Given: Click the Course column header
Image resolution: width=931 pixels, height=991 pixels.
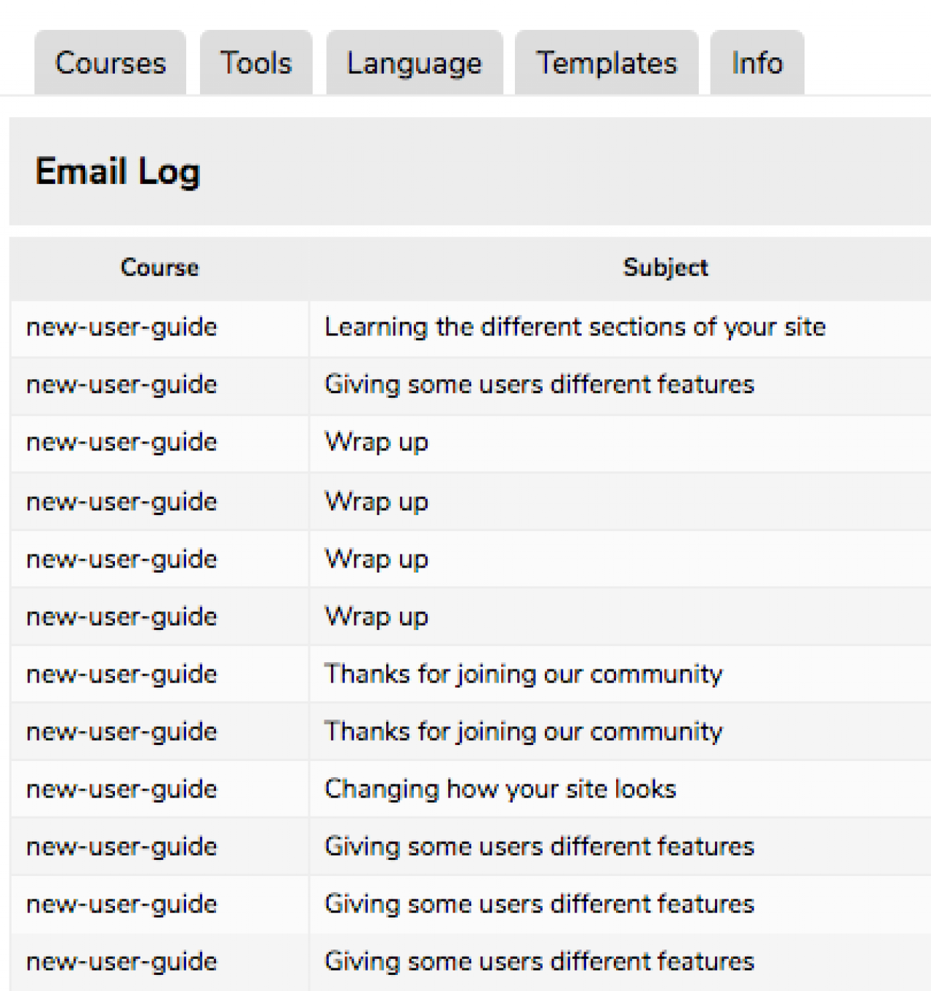Looking at the screenshot, I should click(x=159, y=268).
